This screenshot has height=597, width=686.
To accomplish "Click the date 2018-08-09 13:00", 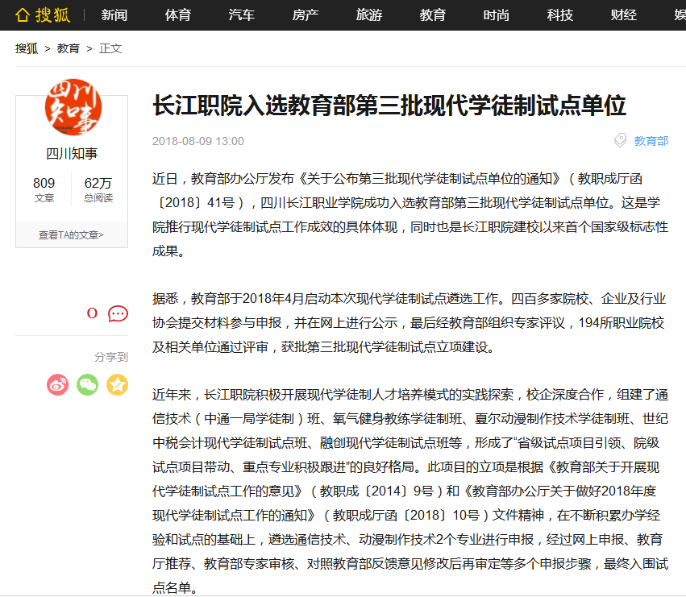I will (x=197, y=141).
